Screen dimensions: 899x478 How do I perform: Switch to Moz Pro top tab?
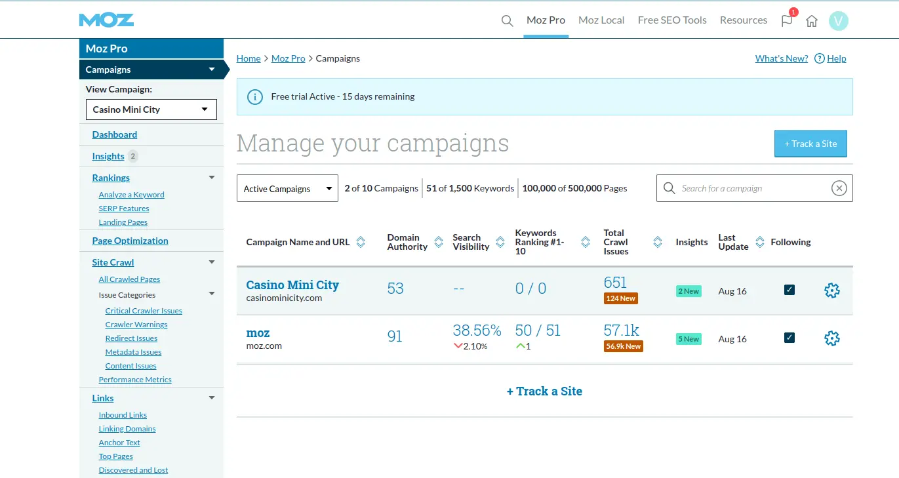click(546, 20)
